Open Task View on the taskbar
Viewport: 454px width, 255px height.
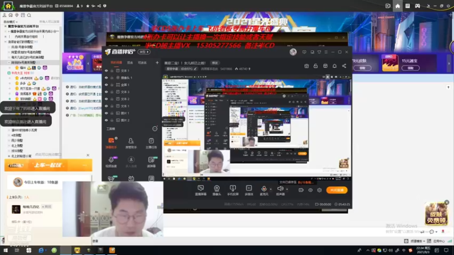[x=17, y=250]
